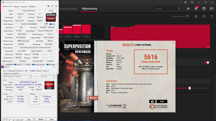216x121 pixels.
Task: Switch to Memory tab in CPU-Z
Action: [19, 71]
